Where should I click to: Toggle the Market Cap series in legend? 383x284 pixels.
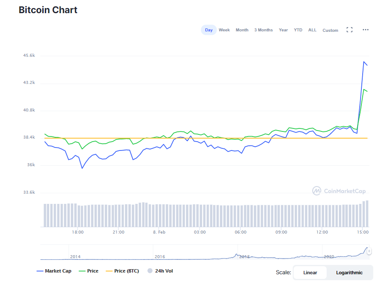coord(54,271)
